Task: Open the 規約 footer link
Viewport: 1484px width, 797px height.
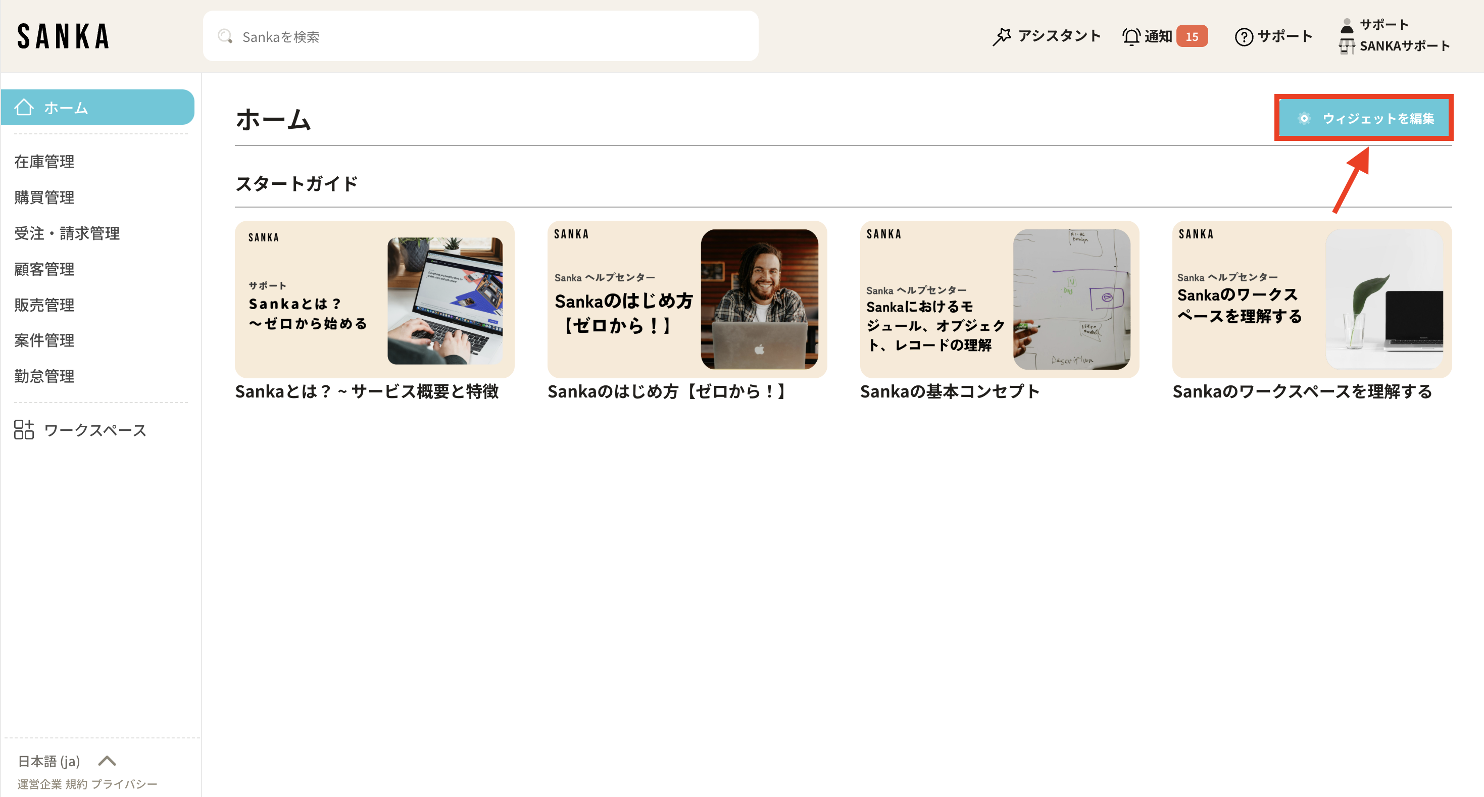Action: (76, 784)
